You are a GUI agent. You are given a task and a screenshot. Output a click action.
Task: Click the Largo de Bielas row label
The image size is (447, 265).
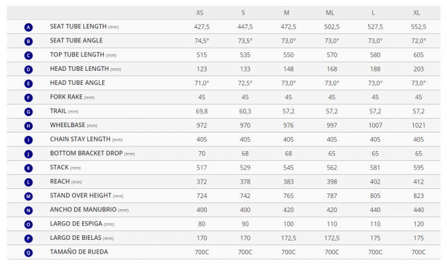coord(81,238)
